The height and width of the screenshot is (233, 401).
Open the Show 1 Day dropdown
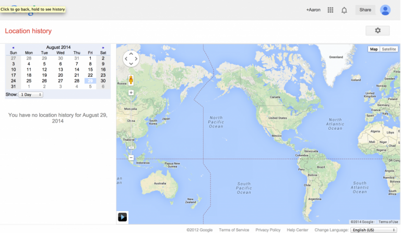31,94
